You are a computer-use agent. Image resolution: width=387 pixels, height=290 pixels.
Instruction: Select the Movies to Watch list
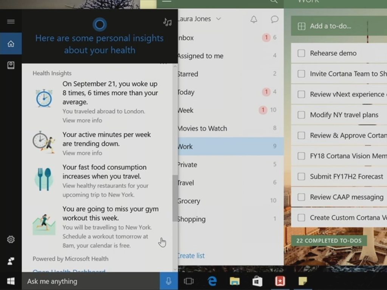pyautogui.click(x=202, y=129)
